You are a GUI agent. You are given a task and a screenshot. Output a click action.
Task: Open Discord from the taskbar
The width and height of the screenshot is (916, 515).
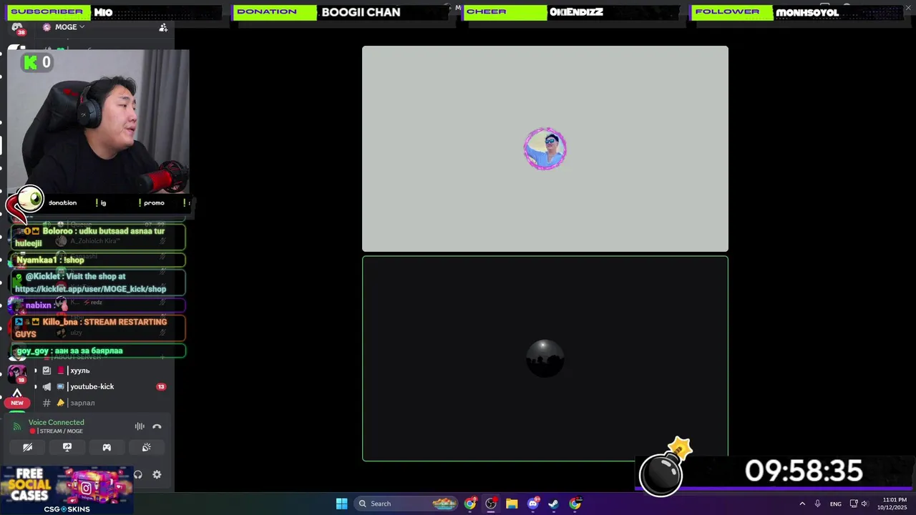[x=533, y=504]
